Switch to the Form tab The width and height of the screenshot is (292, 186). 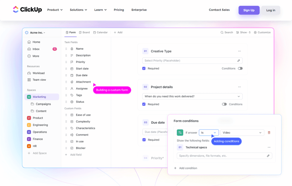pos(71,32)
